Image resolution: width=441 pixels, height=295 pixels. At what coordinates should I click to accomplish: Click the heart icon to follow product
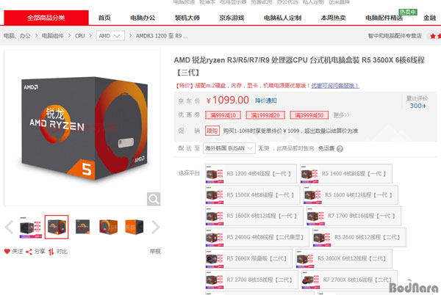(x=7, y=252)
